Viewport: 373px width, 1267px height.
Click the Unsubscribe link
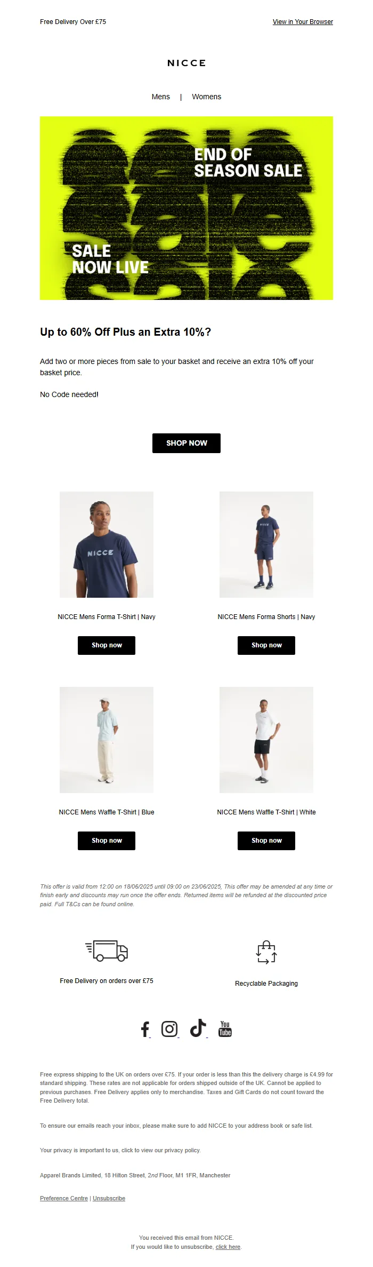pyautogui.click(x=109, y=1198)
